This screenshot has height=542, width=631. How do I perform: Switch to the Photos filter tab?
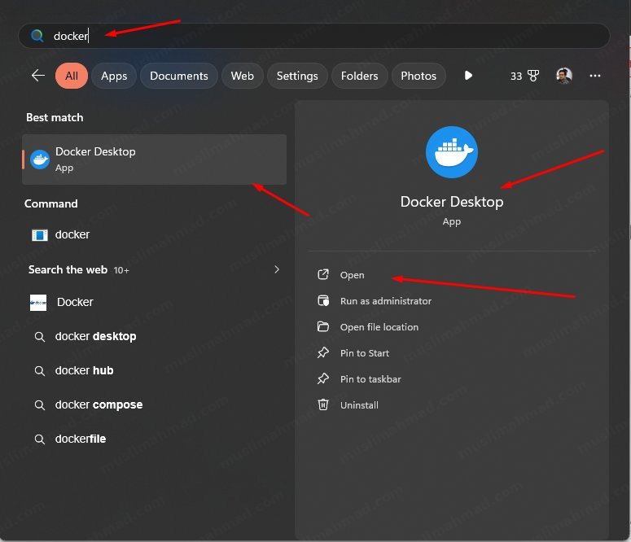(x=418, y=76)
